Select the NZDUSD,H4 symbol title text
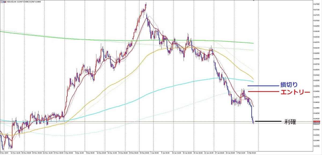The width and height of the screenshot is (322, 155). point(12,2)
